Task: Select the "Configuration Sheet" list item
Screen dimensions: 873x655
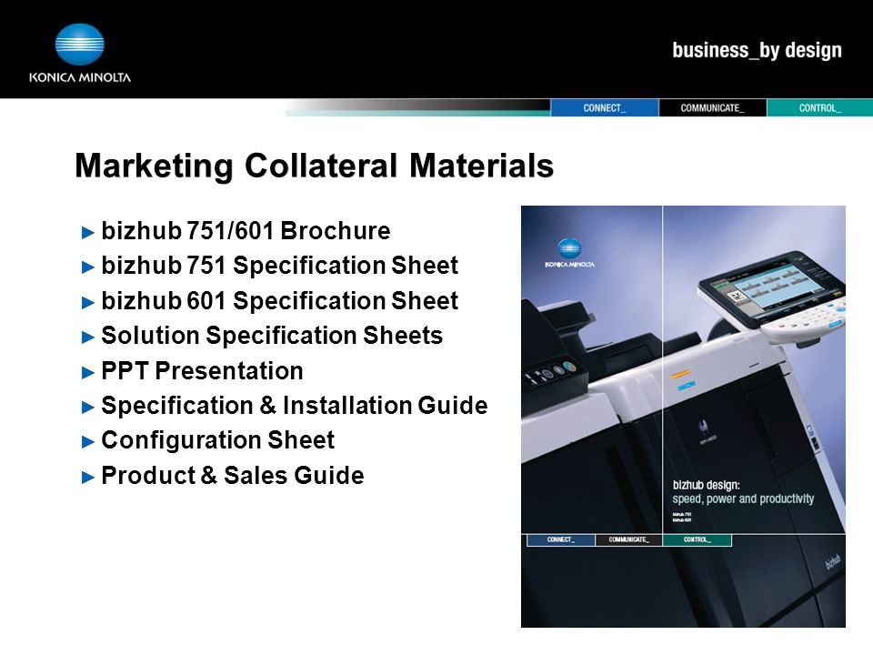Action: pos(217,440)
